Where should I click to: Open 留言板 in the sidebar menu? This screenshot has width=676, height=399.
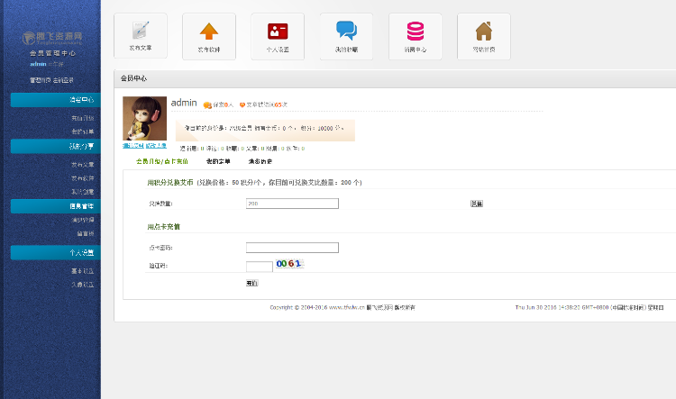click(86, 233)
